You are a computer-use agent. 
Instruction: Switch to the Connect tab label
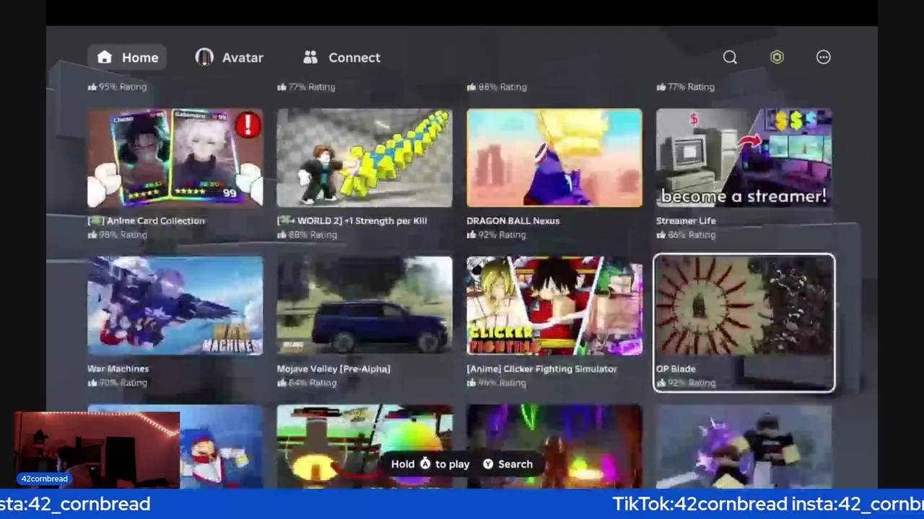pos(354,58)
